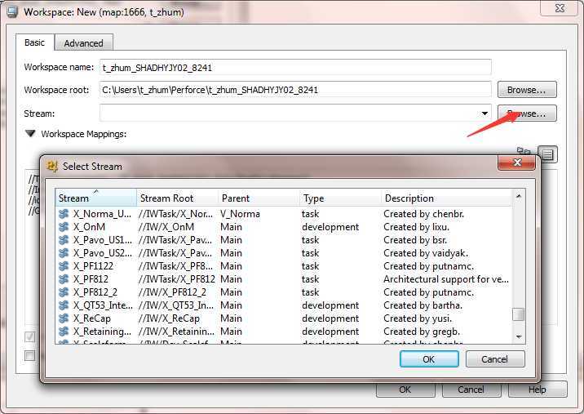Click stream icon beside X_Pavo_US2... row
The image size is (584, 414).
tap(64, 253)
